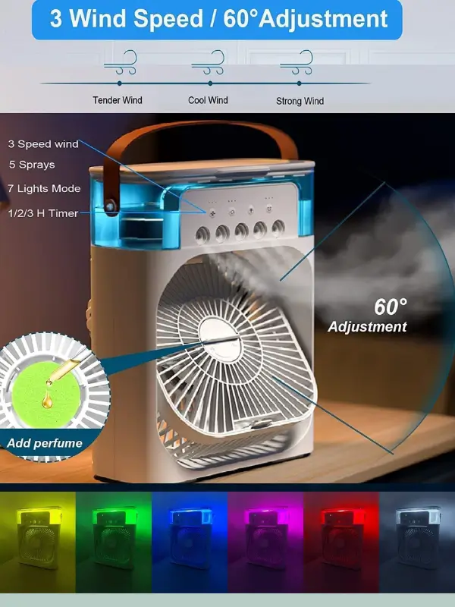This screenshot has width=455, height=607.
Task: Select the white light fan thumbnail
Action: pyautogui.click(x=417, y=543)
